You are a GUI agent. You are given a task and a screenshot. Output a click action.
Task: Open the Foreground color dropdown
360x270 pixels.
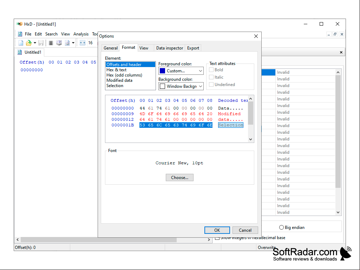pyautogui.click(x=181, y=71)
